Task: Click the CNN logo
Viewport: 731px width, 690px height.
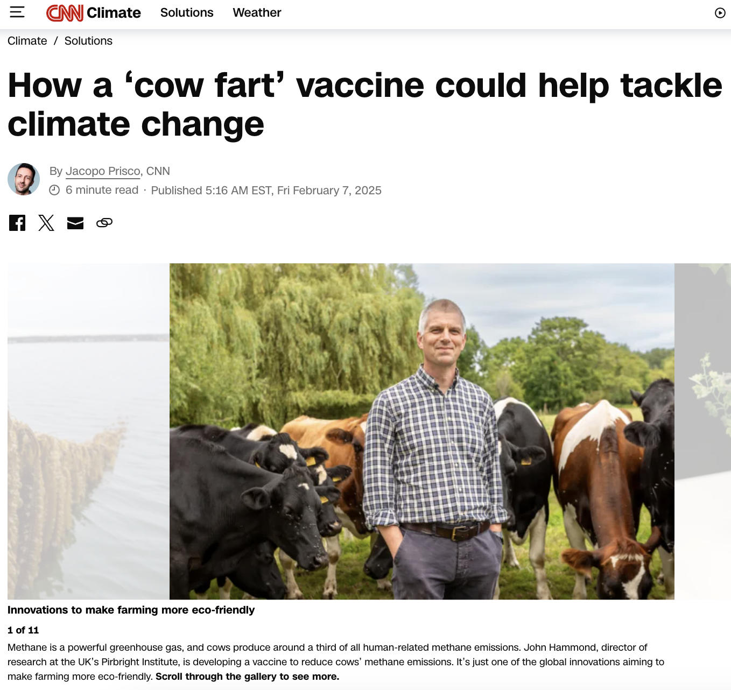Action: 65,12
